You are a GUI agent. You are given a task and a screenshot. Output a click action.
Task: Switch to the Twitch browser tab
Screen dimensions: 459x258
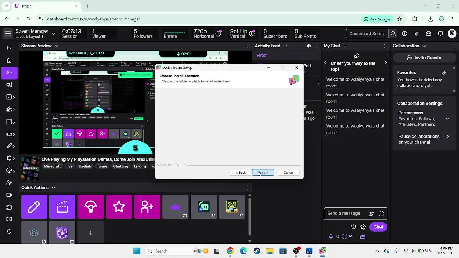coord(46,6)
